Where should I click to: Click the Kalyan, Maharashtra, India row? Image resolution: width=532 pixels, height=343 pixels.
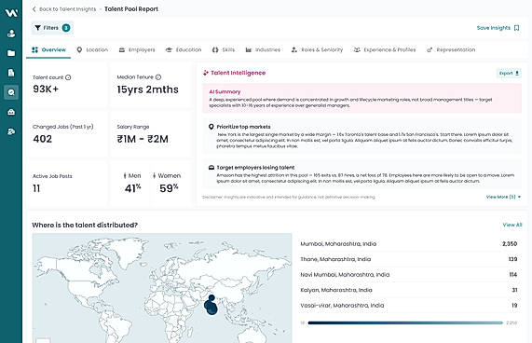tap(408, 290)
